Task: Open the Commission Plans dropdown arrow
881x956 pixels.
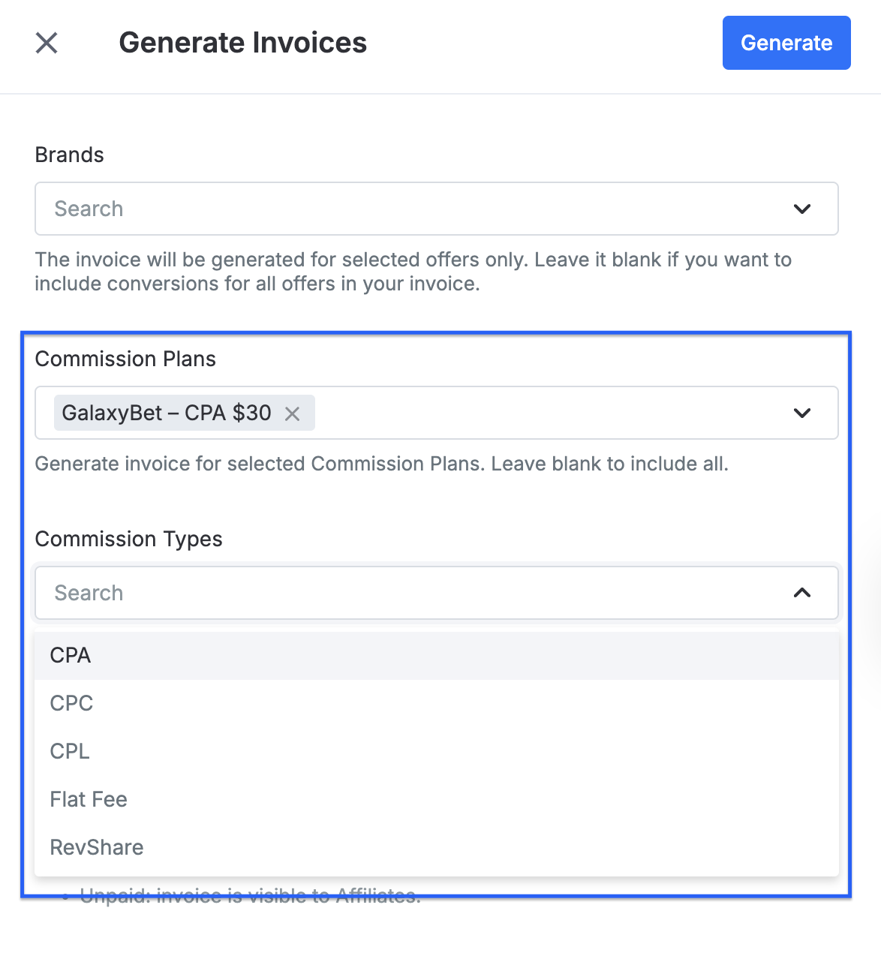Action: 802,413
